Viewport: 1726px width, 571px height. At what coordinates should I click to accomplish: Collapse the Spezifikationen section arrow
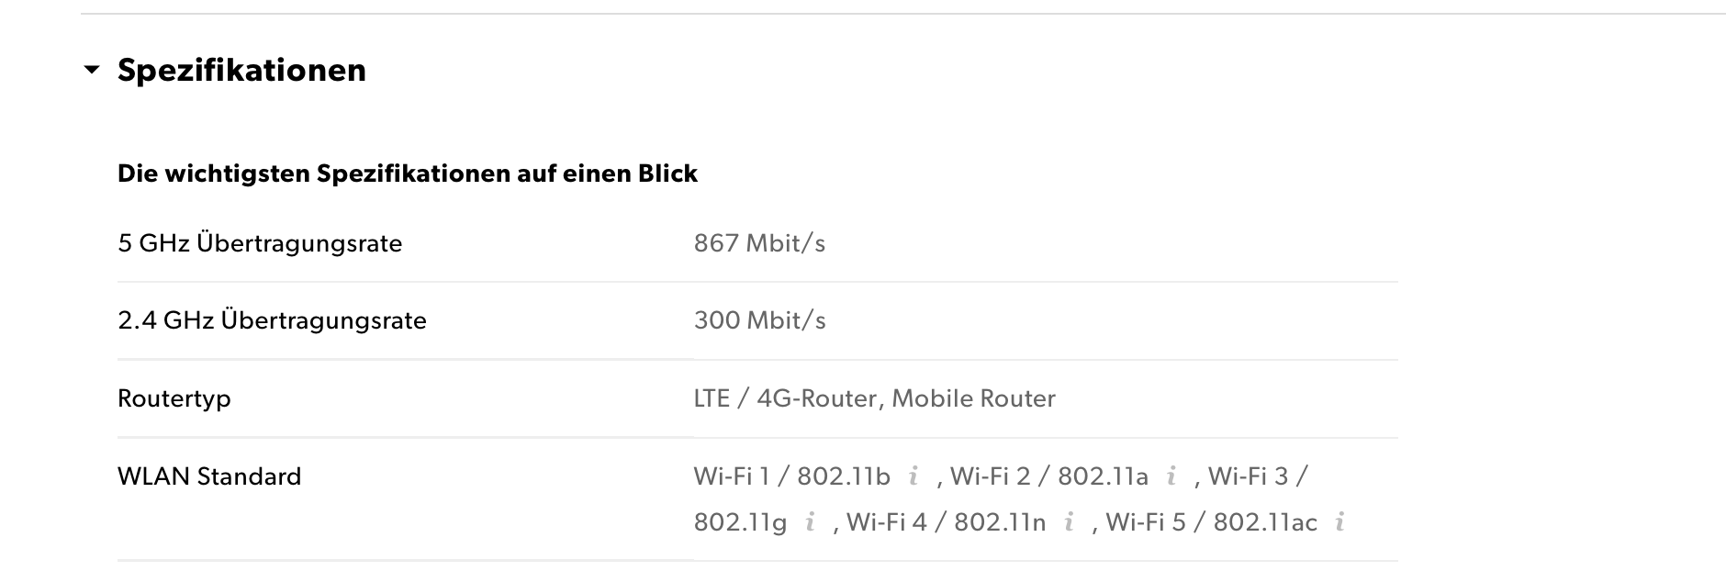(91, 70)
